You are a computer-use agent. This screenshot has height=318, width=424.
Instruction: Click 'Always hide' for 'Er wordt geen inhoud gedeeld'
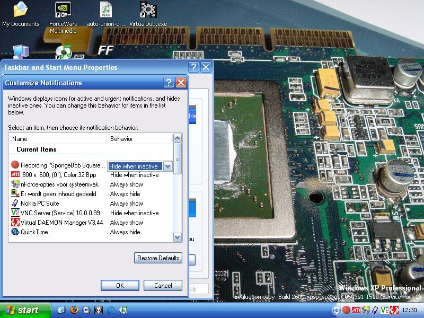(125, 194)
